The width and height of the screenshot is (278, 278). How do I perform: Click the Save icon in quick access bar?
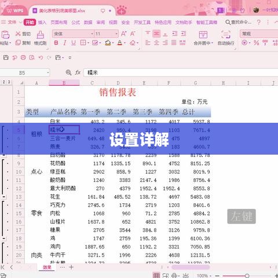[6, 57]
